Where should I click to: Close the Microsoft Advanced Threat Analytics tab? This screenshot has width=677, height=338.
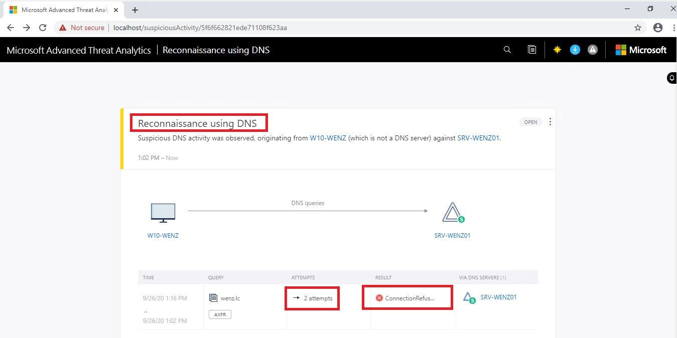pos(117,10)
